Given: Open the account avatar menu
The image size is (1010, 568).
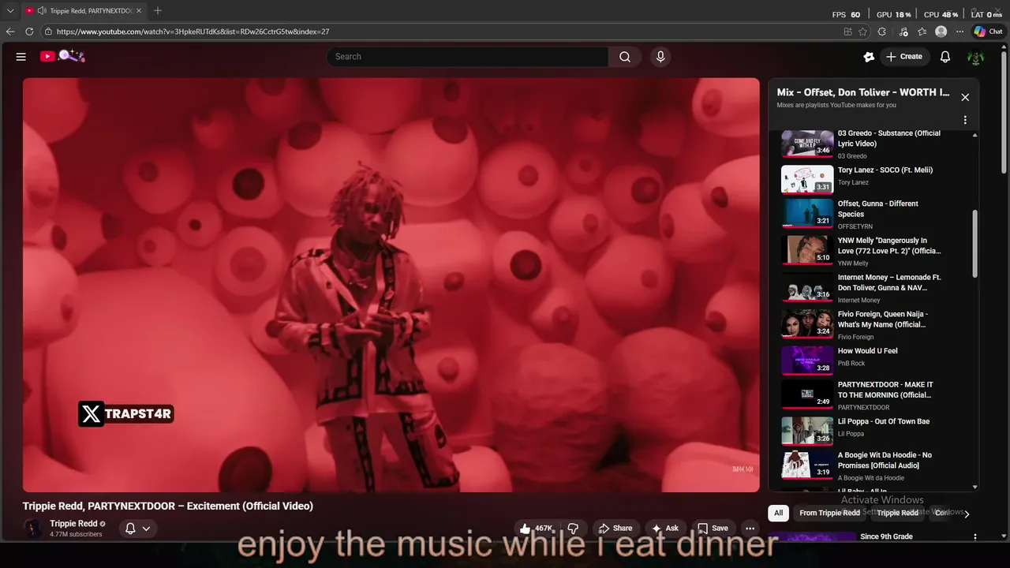Looking at the screenshot, I should (976, 57).
